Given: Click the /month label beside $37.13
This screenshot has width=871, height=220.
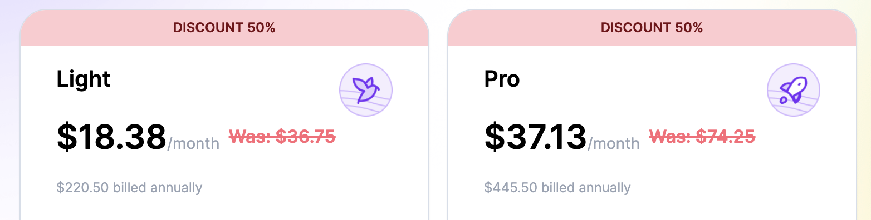Looking at the screenshot, I should [613, 143].
